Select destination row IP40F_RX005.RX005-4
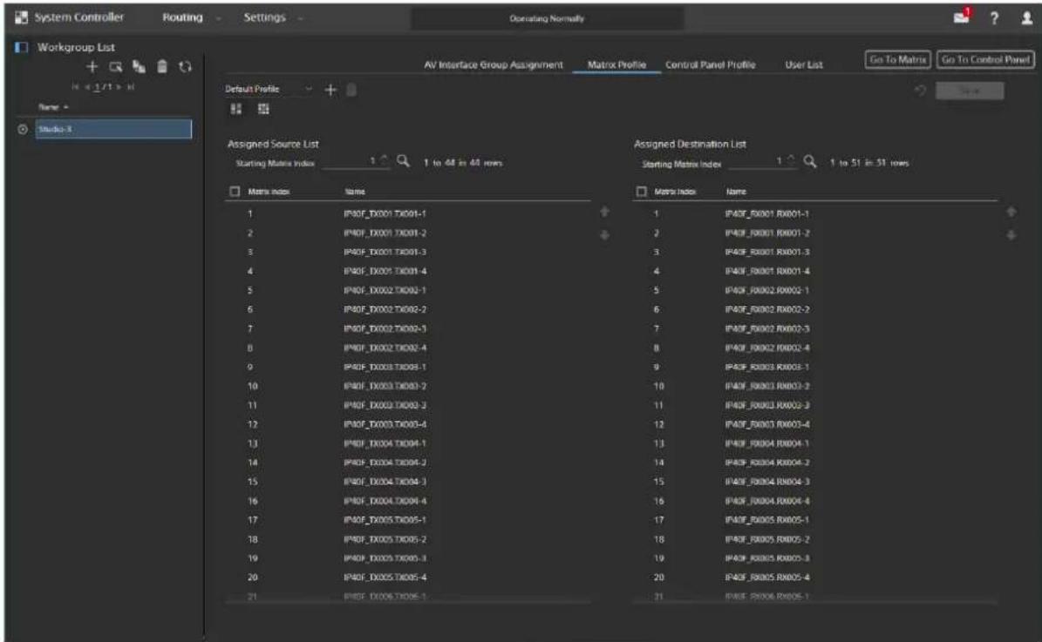The height and width of the screenshot is (642, 1042). pos(814,578)
